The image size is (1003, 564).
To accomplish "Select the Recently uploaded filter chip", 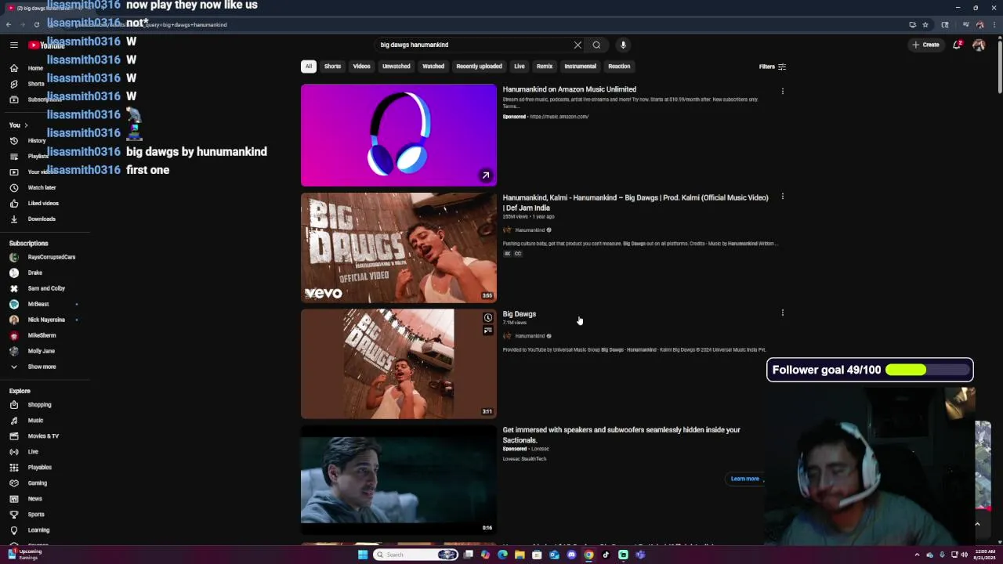I will 479,67.
